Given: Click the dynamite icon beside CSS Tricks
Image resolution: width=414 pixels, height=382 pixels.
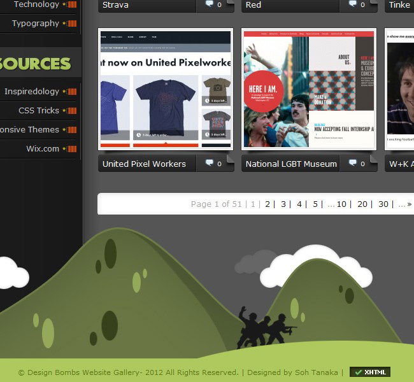Looking at the screenshot, I should (69, 111).
